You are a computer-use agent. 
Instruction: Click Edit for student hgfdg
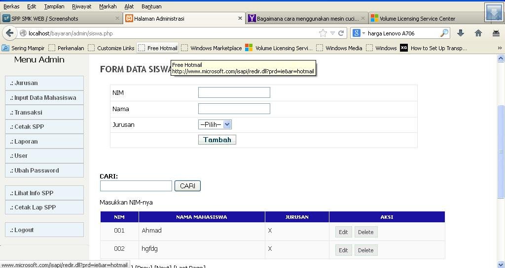click(343, 250)
